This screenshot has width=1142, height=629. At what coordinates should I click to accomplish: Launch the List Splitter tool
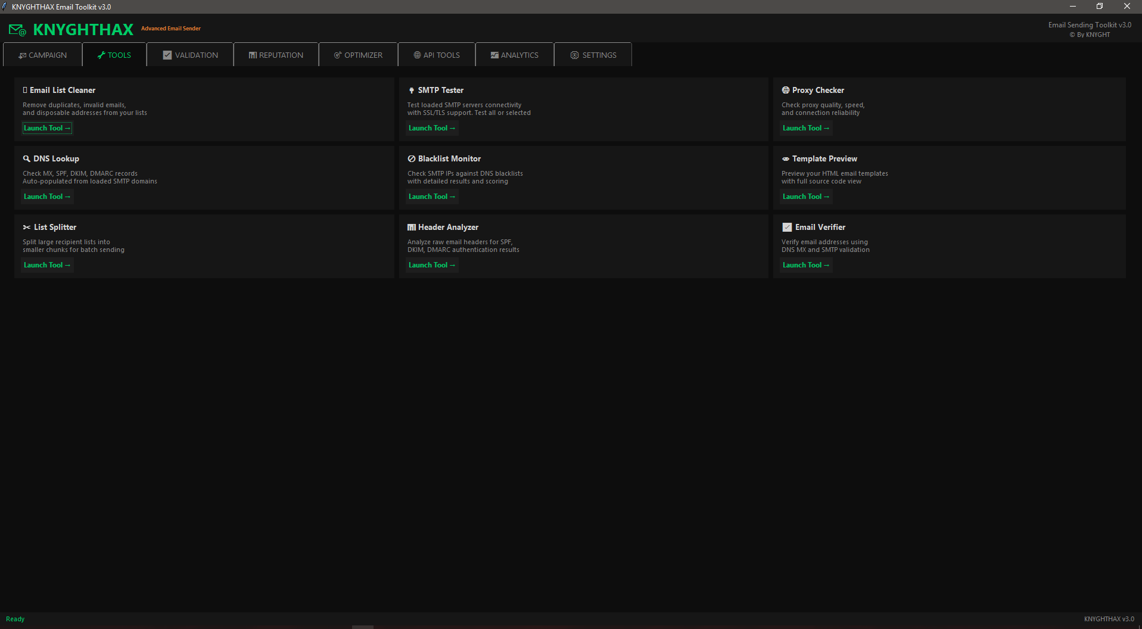coord(47,265)
